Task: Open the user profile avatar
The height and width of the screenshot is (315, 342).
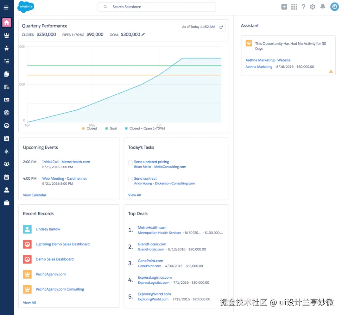Action: pos(334,7)
